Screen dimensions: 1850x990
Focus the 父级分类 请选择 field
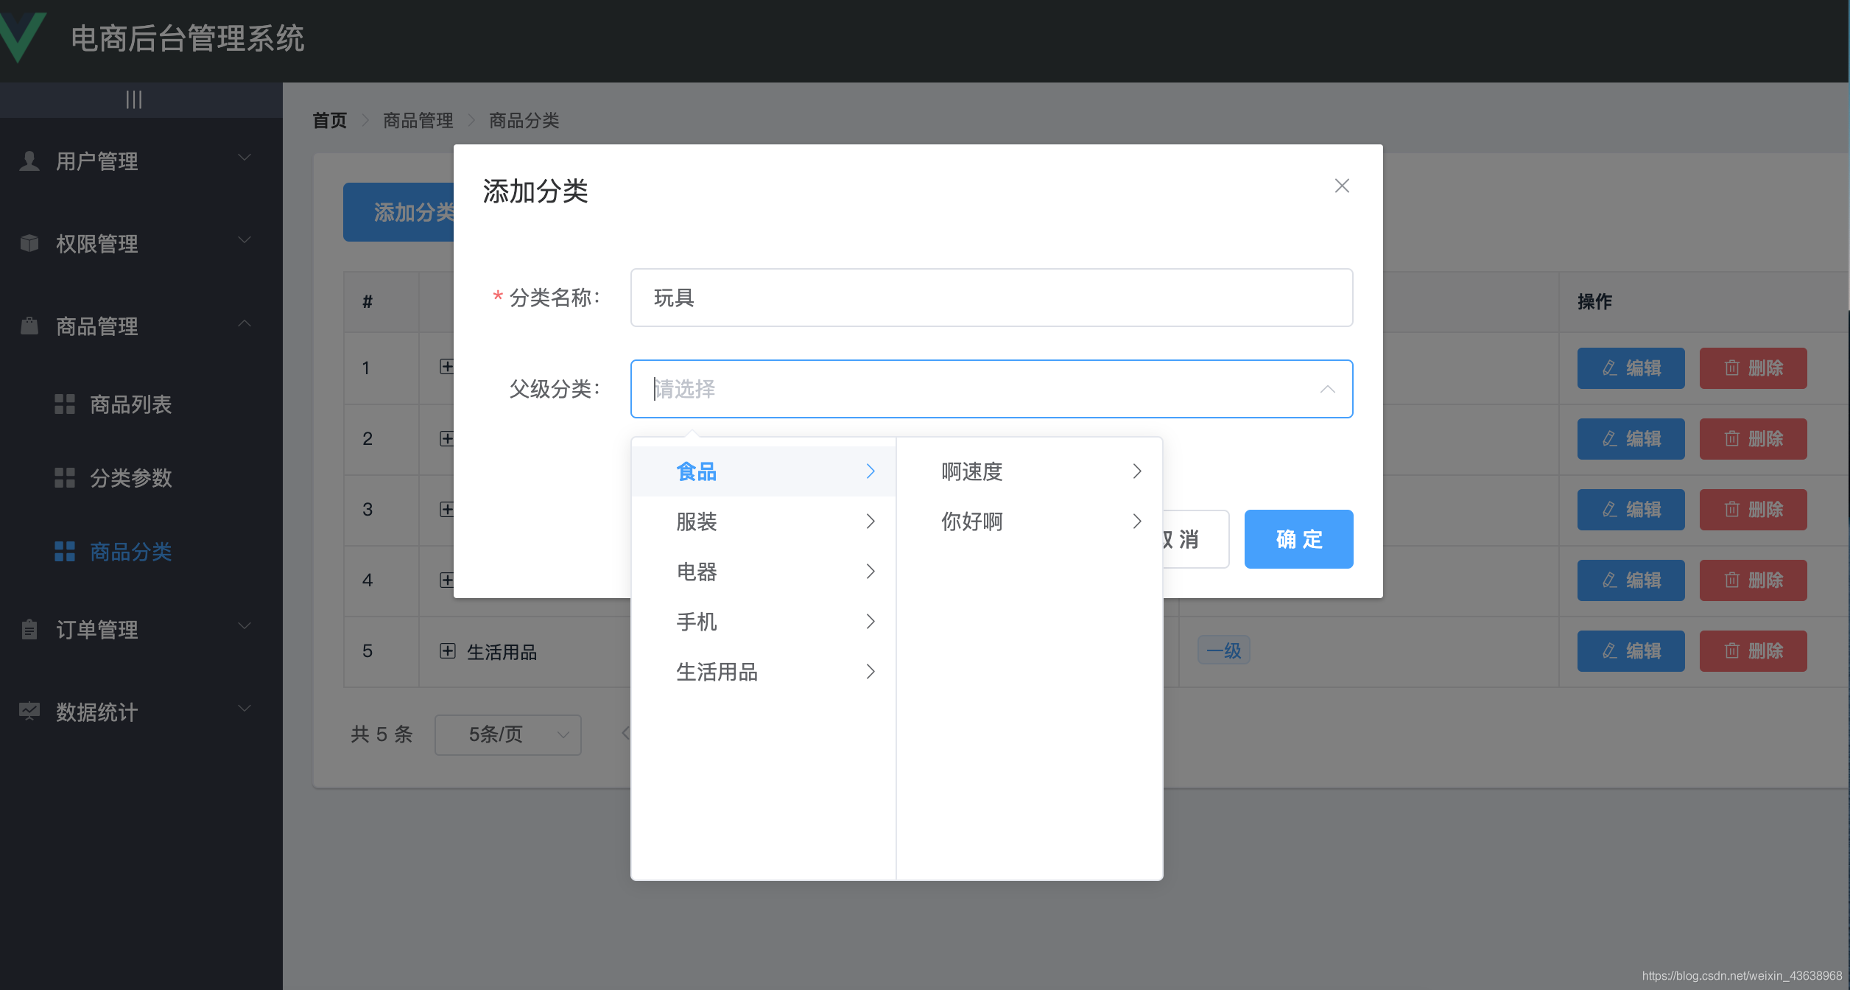[991, 389]
